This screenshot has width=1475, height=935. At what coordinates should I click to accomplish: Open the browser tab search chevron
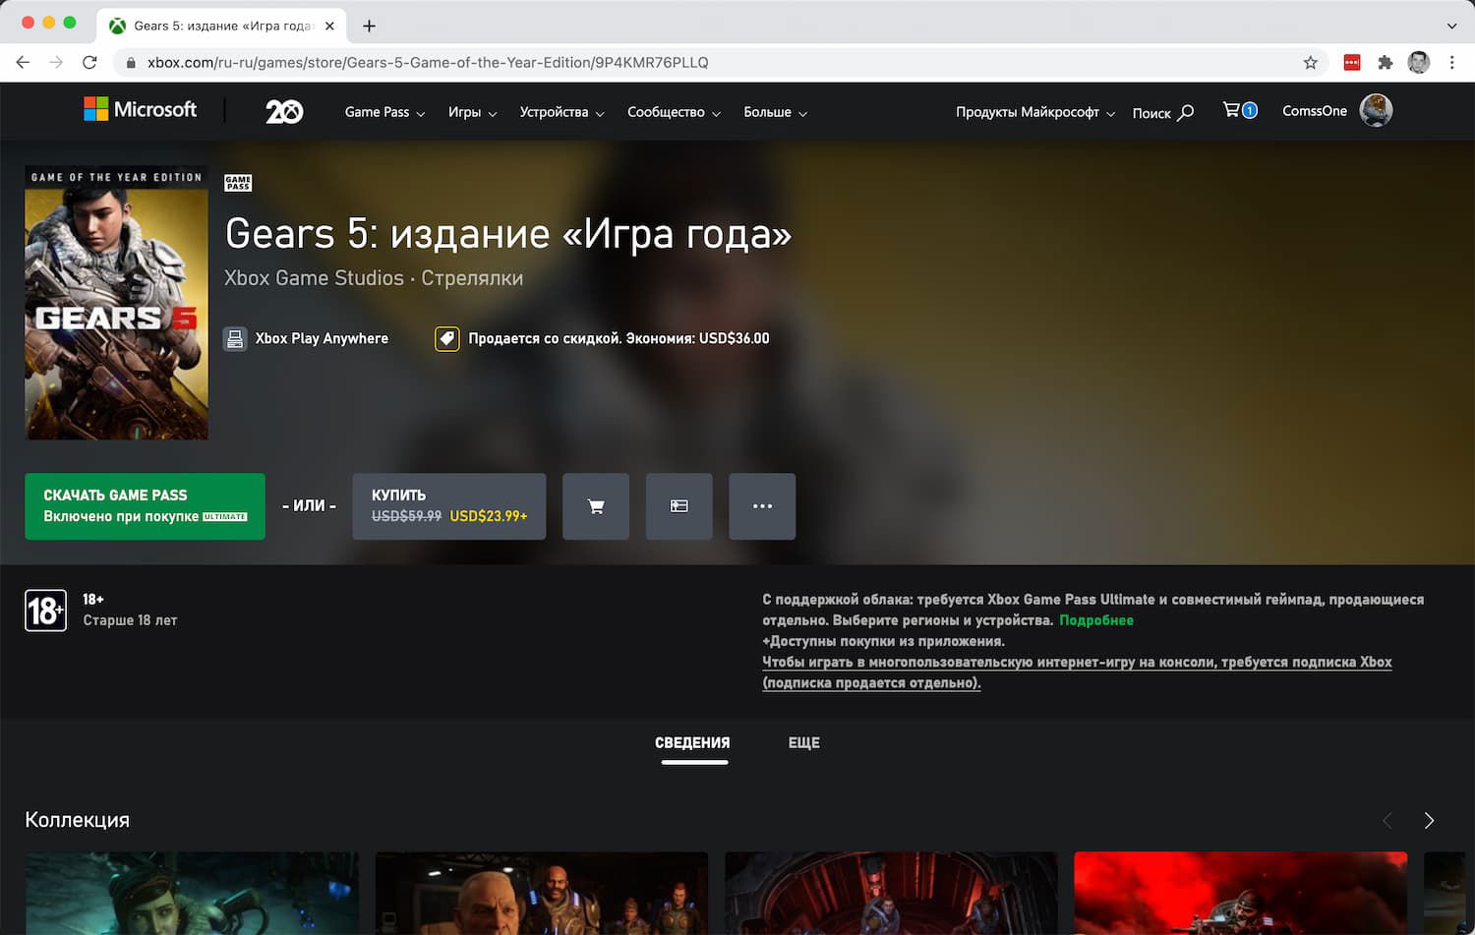[x=1451, y=26]
